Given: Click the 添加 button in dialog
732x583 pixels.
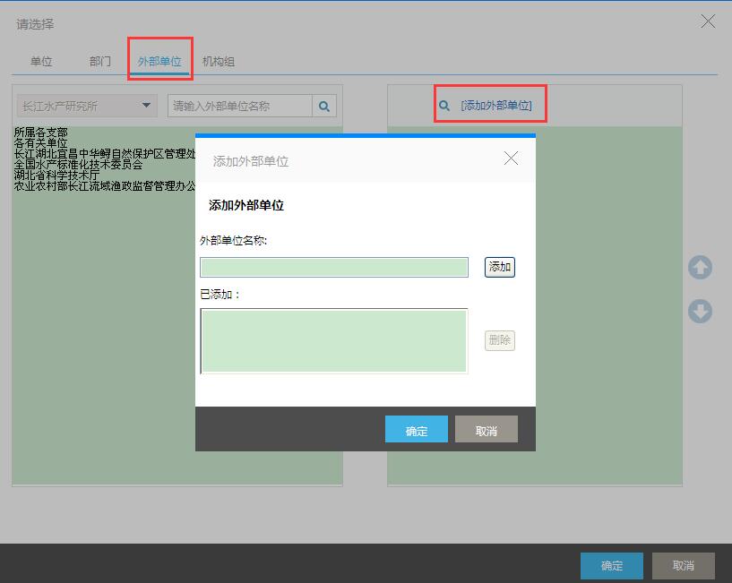Looking at the screenshot, I should [500, 267].
